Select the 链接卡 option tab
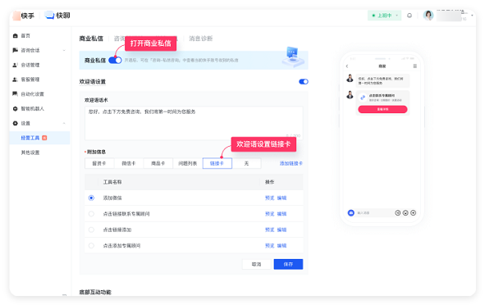Viewport: 485px width, 305px height. [x=217, y=163]
